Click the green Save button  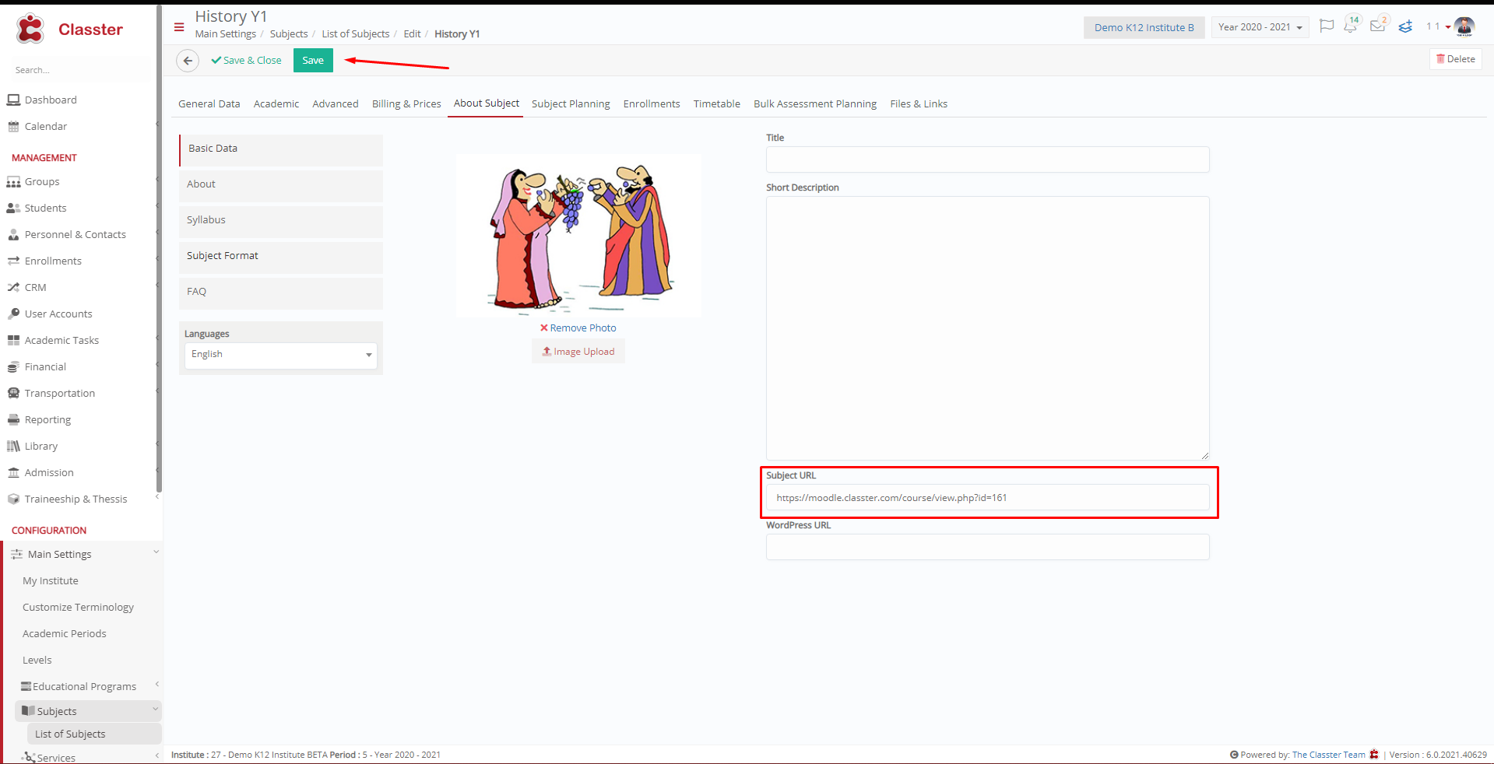[x=313, y=61]
